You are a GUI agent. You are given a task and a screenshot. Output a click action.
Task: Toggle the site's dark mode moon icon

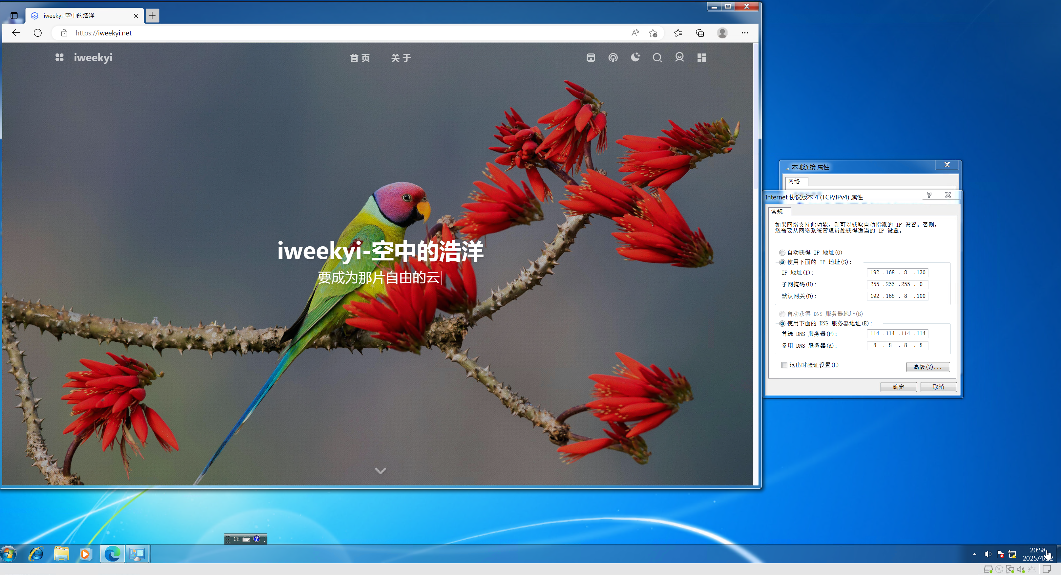tap(635, 57)
